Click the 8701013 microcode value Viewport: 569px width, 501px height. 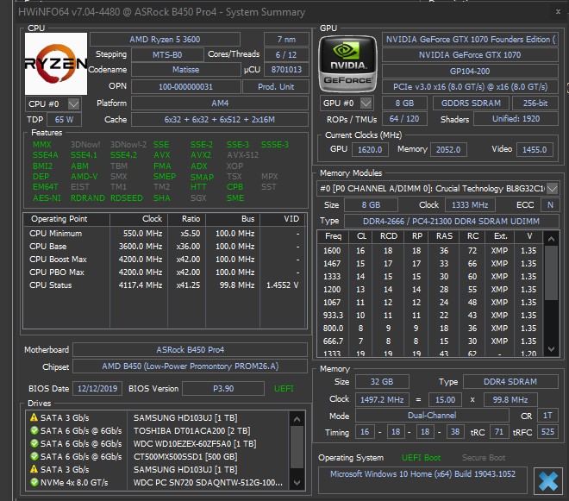[286, 69]
